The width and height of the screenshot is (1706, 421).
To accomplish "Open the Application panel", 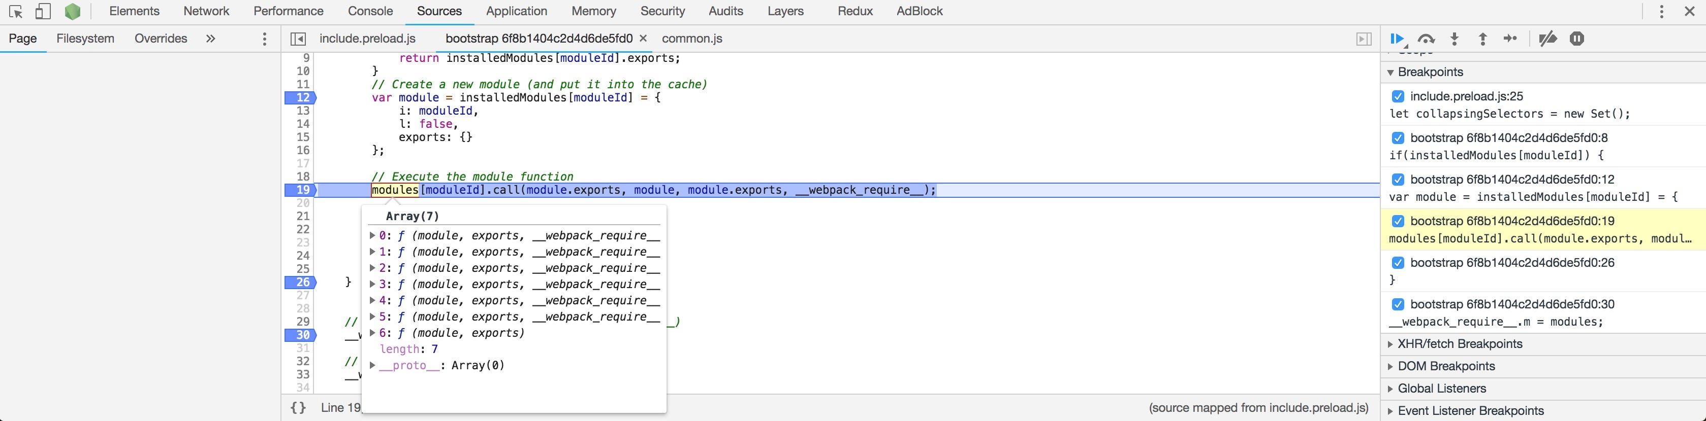I will pos(517,11).
